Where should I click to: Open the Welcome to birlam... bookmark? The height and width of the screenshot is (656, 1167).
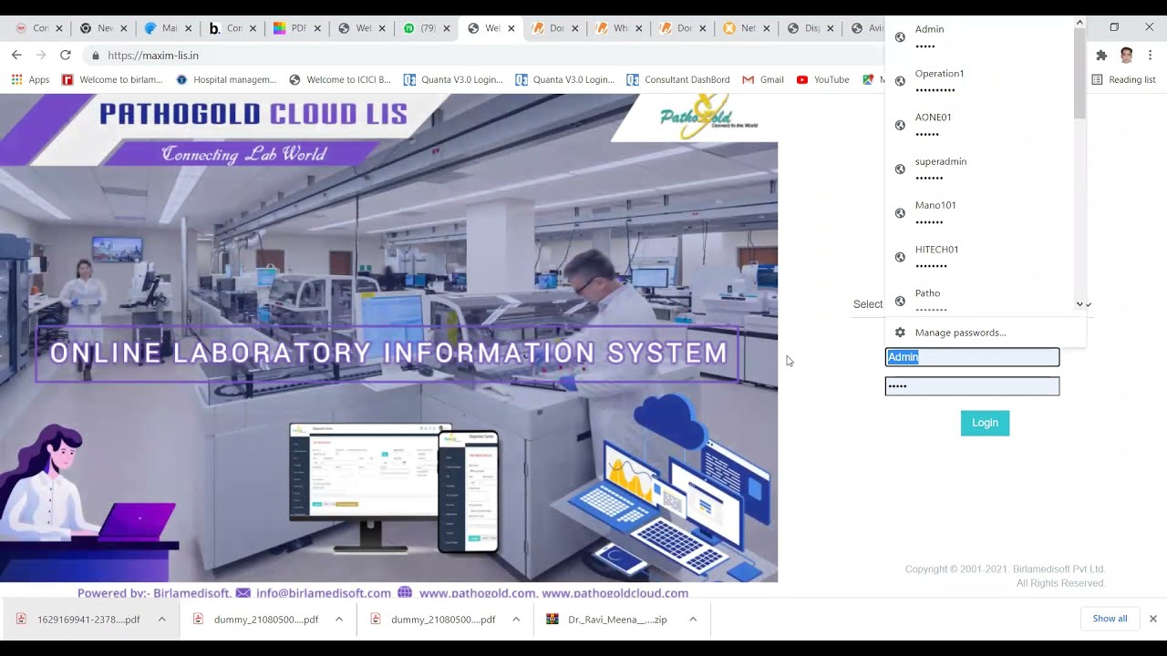(x=112, y=80)
